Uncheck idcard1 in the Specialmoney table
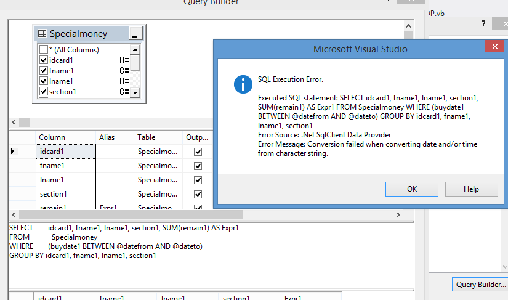Viewport: 508px width, 300px height. pyautogui.click(x=44, y=60)
